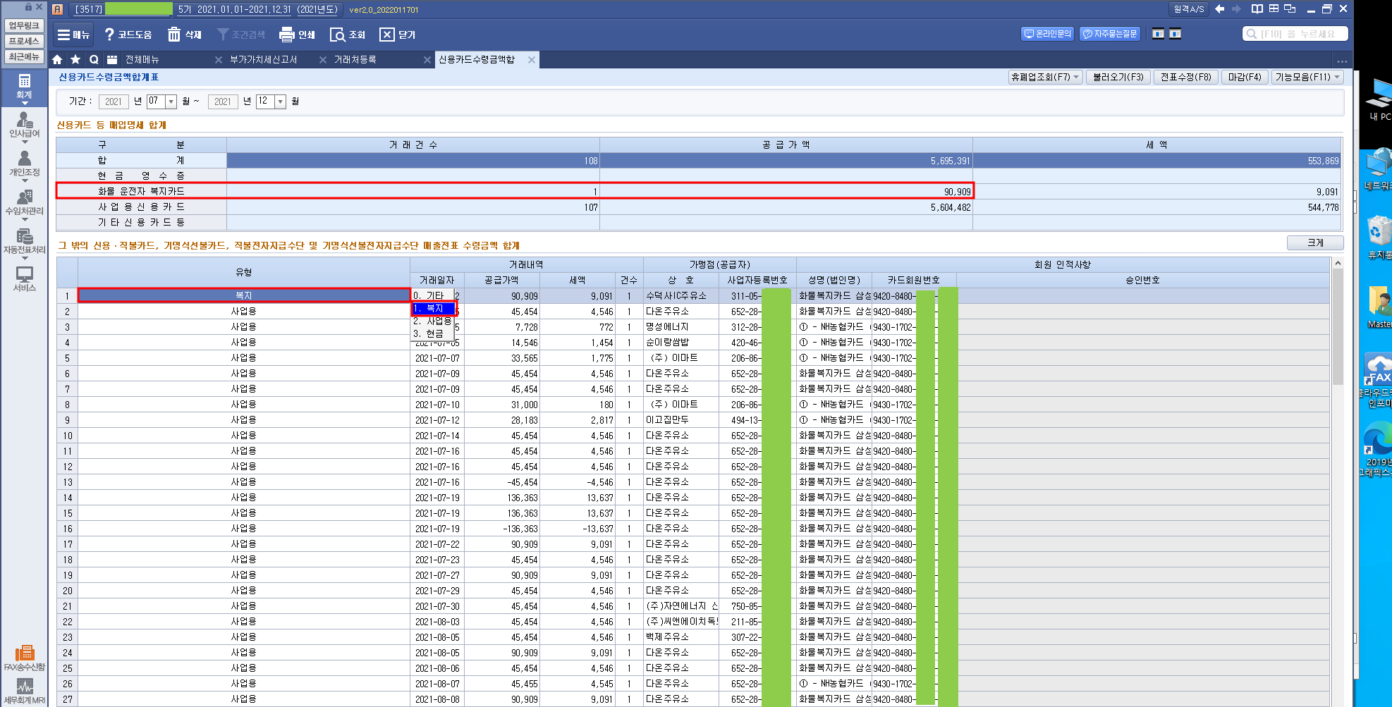Viewport: 1392px width, 707px height.
Task: Close the 거래처등록 tab
Action: [427, 60]
